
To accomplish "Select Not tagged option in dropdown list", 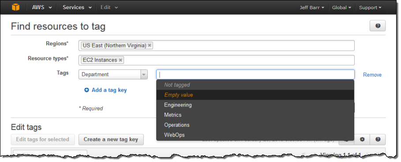I will coord(255,85).
